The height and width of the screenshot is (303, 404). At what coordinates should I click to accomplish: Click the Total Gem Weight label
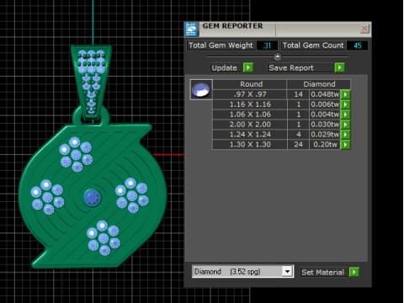point(221,45)
